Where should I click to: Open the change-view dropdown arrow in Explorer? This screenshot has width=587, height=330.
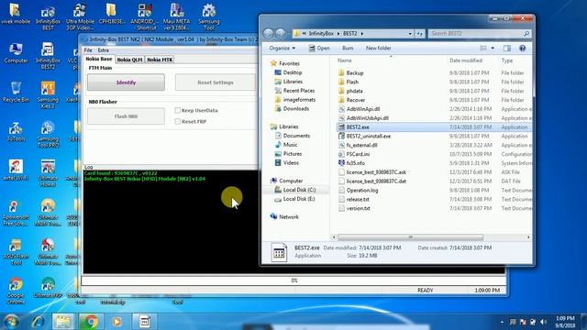pos(493,49)
